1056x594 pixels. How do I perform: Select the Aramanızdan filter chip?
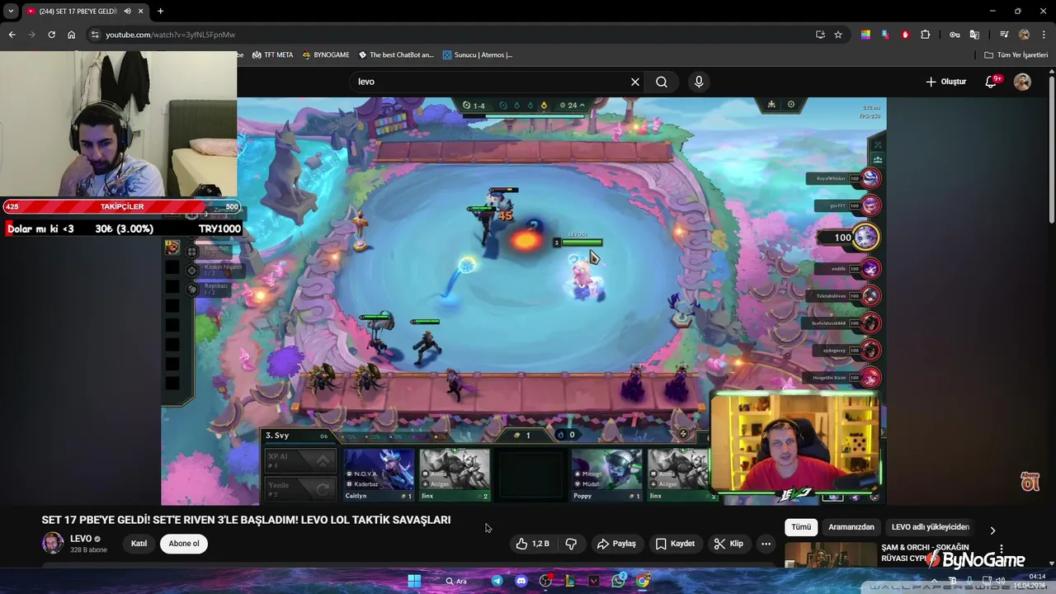point(851,527)
